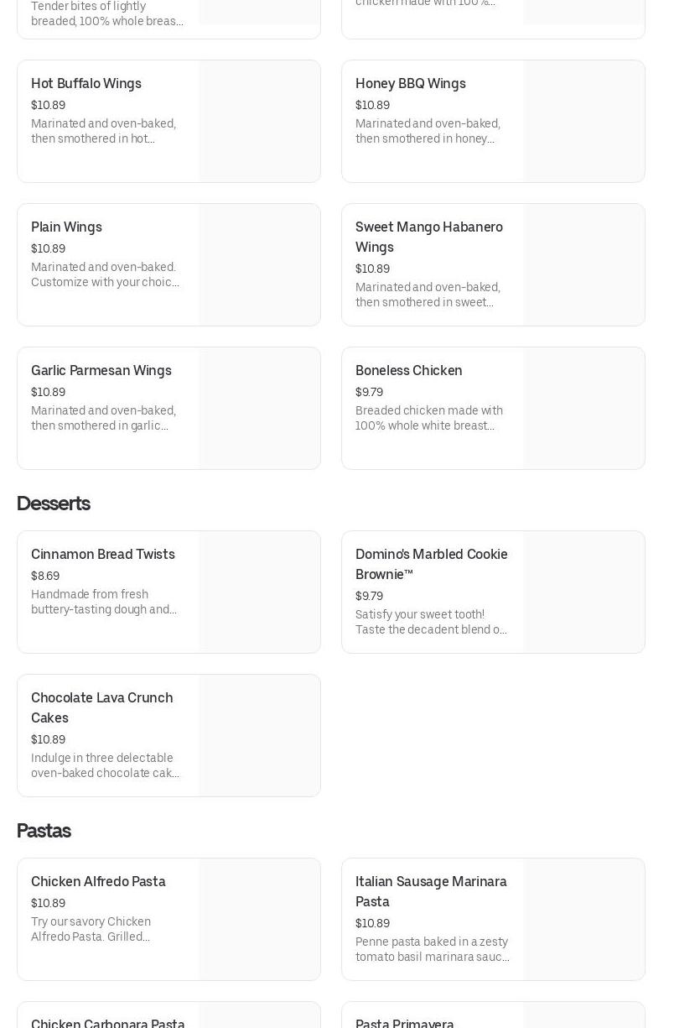
Task: Select Honey BBQ Wings menu item
Action: [410, 84]
